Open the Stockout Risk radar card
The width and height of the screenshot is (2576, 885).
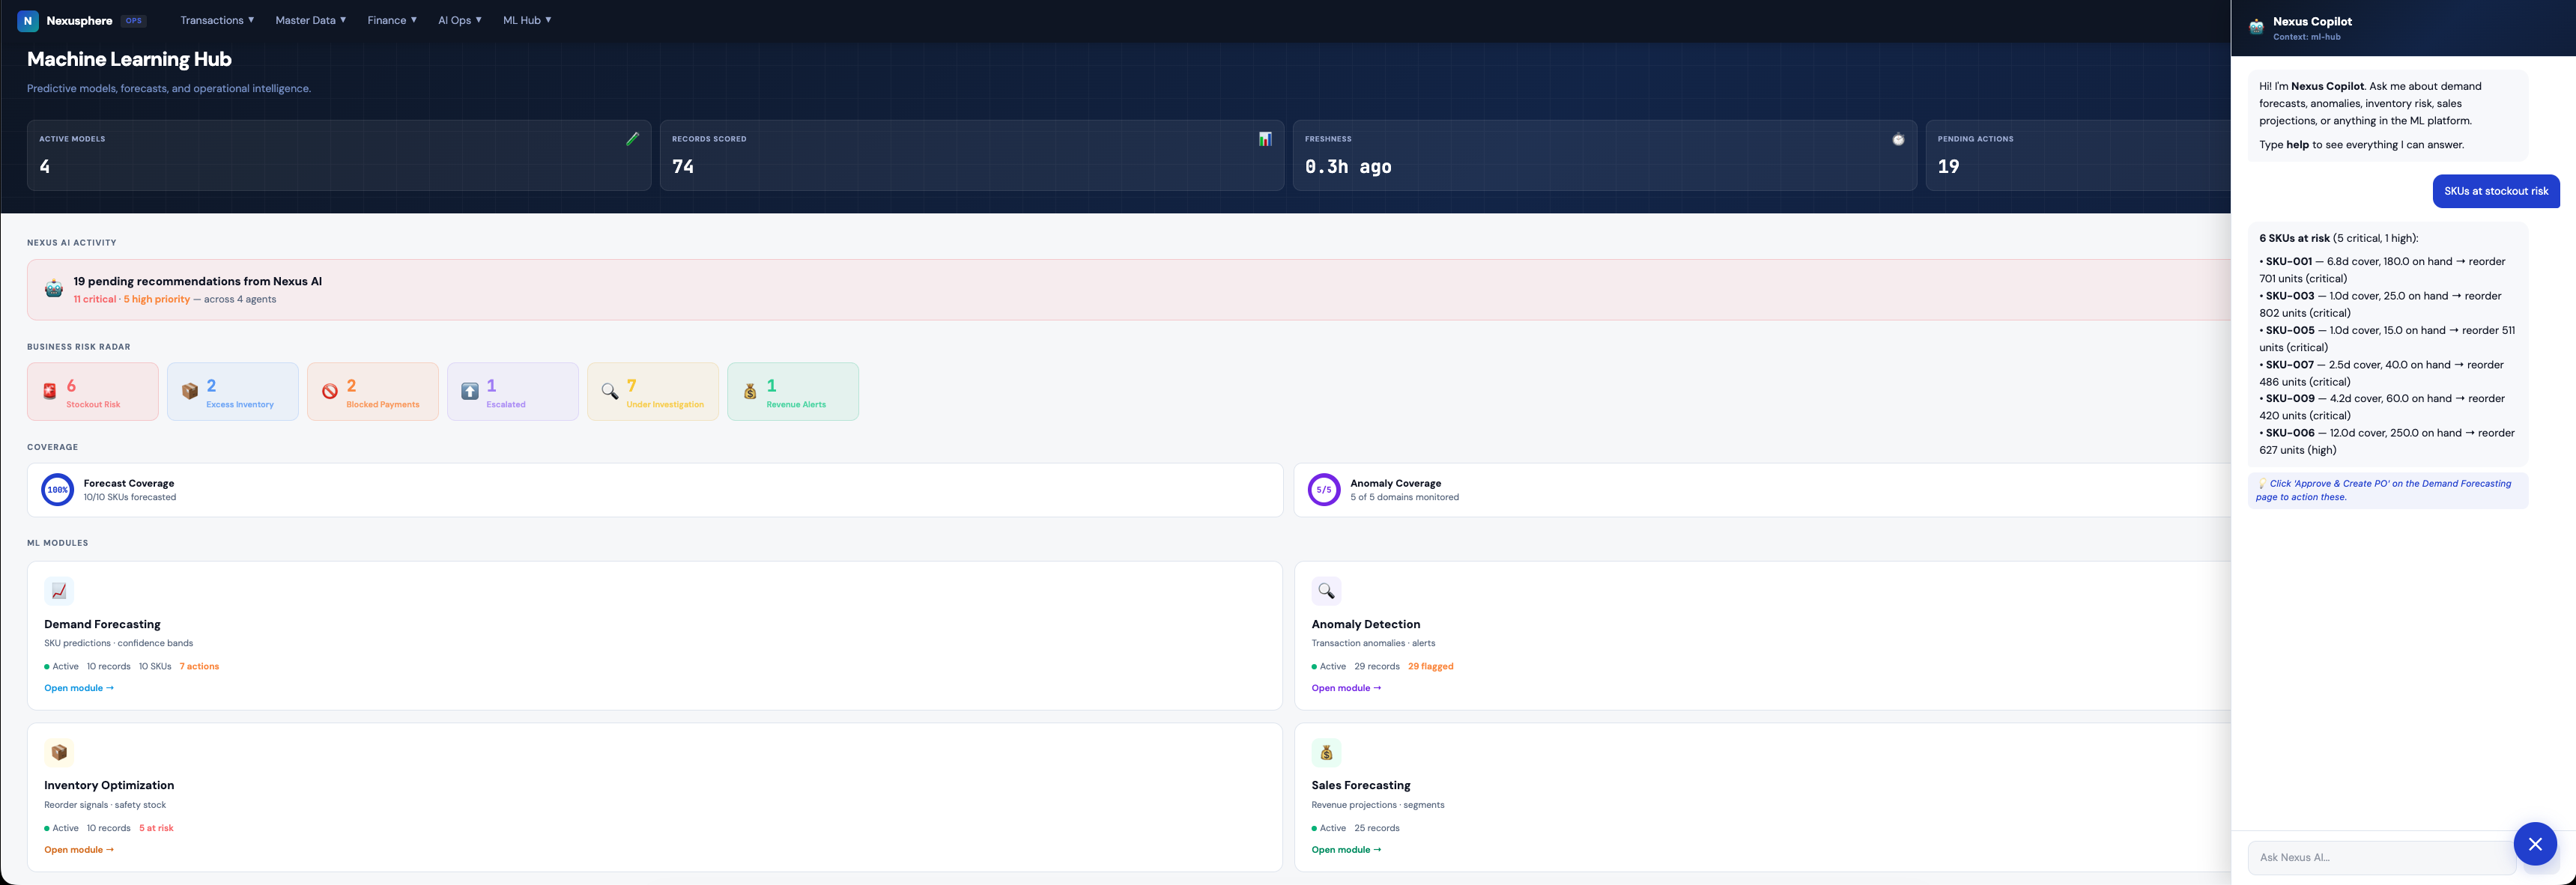(x=93, y=392)
